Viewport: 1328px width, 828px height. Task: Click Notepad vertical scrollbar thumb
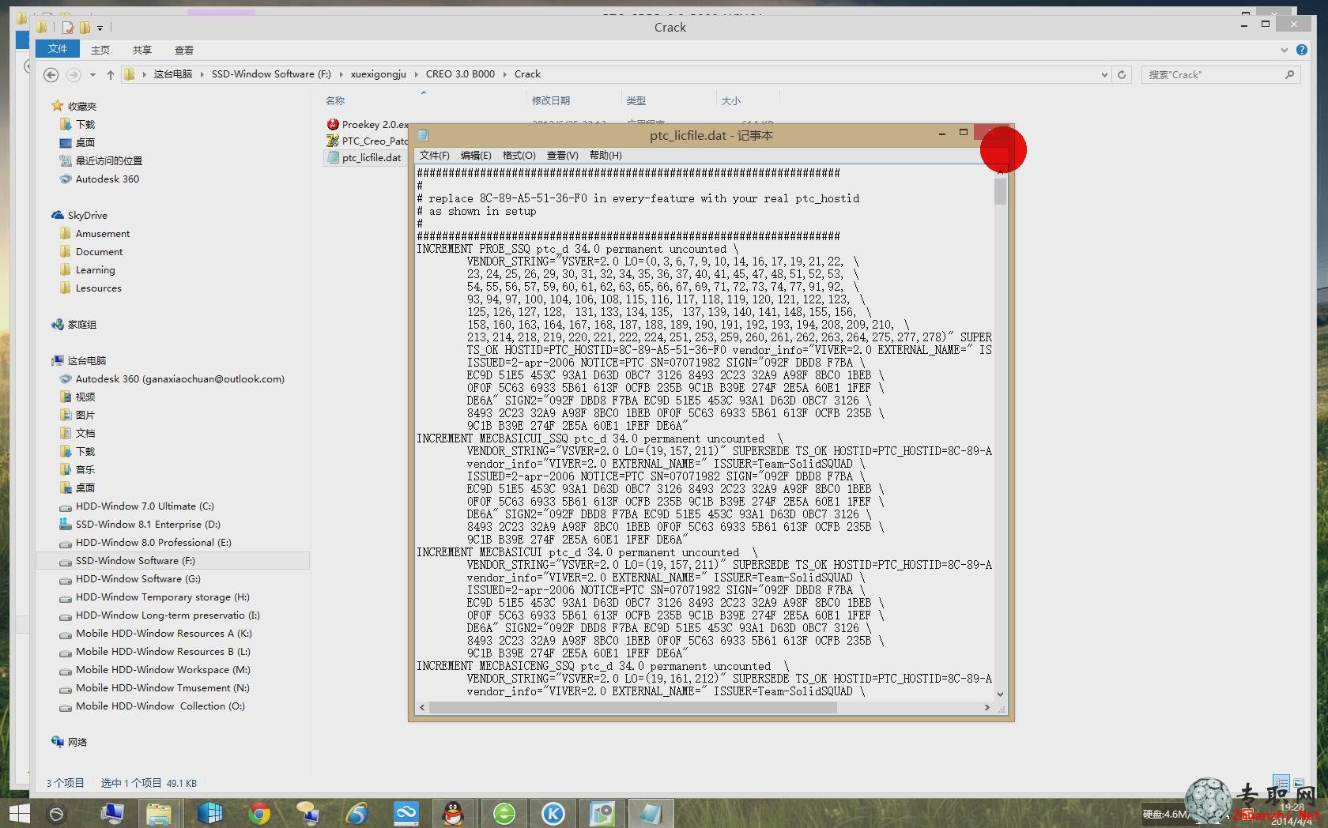(1000, 191)
